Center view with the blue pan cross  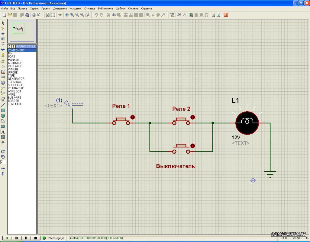tap(67, 15)
